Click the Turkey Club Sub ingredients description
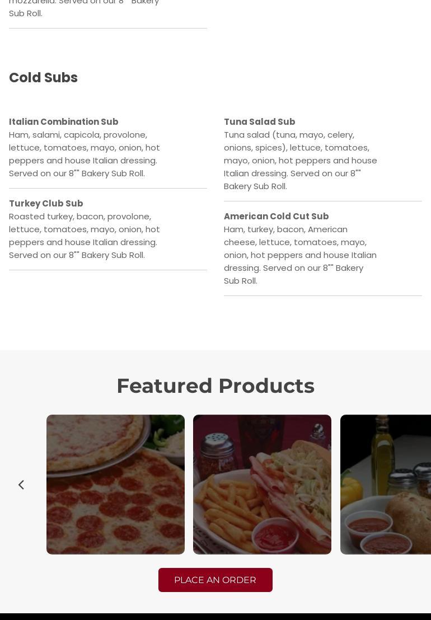Image resolution: width=431 pixels, height=620 pixels. (84, 236)
